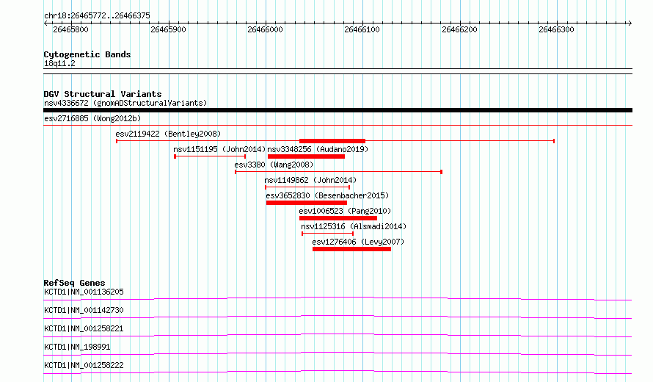
Task: Click the red bar under esv1276406
Action: [352, 249]
